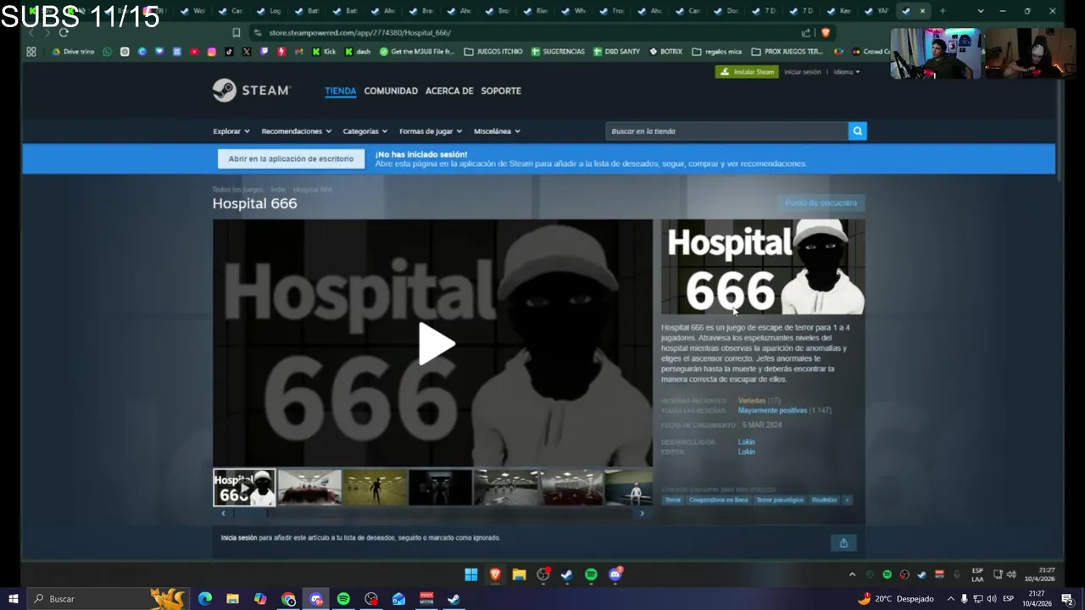Click the Instalar Steam button
Screen dimensions: 1085x610
[x=746, y=72]
